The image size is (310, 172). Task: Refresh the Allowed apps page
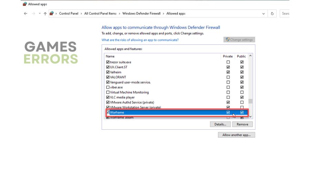(x=272, y=14)
